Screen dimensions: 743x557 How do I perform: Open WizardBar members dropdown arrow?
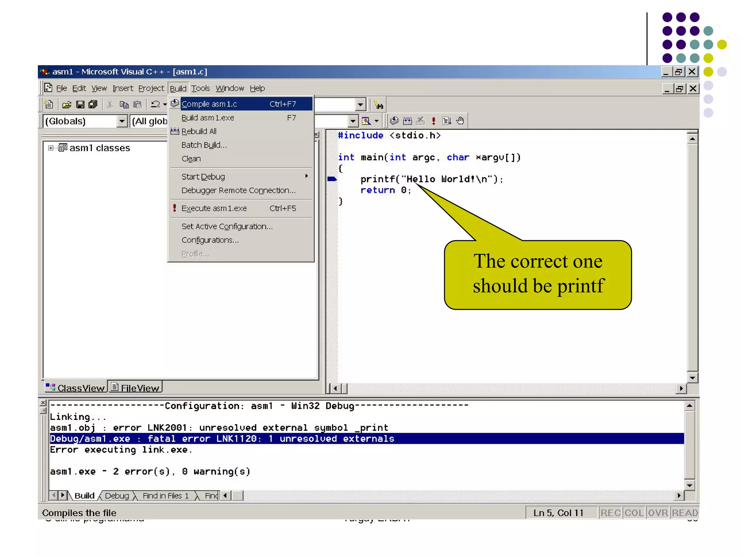tap(353, 121)
